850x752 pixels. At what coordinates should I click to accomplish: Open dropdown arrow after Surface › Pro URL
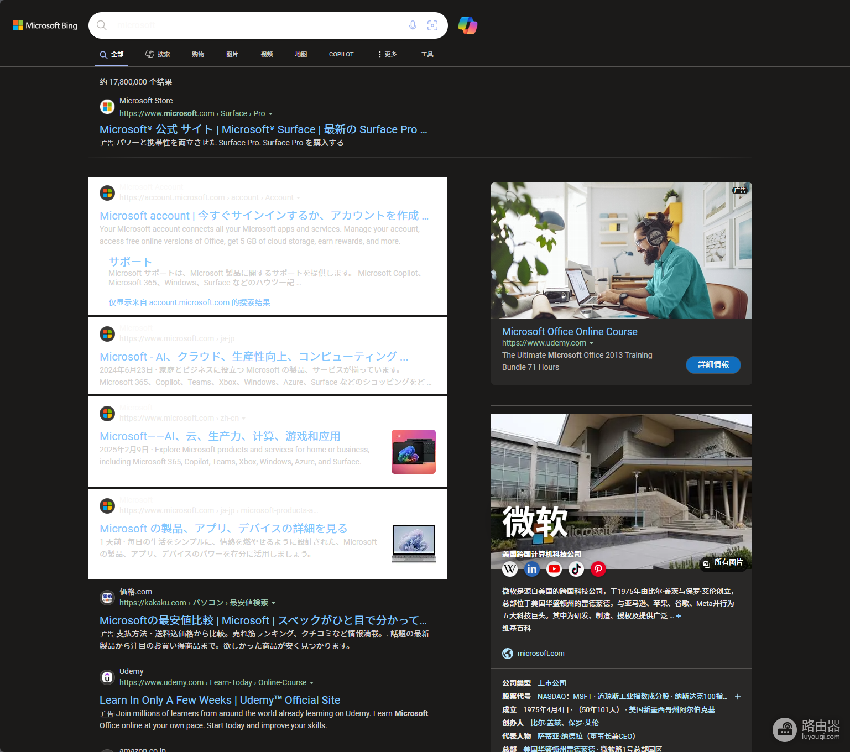(270, 114)
